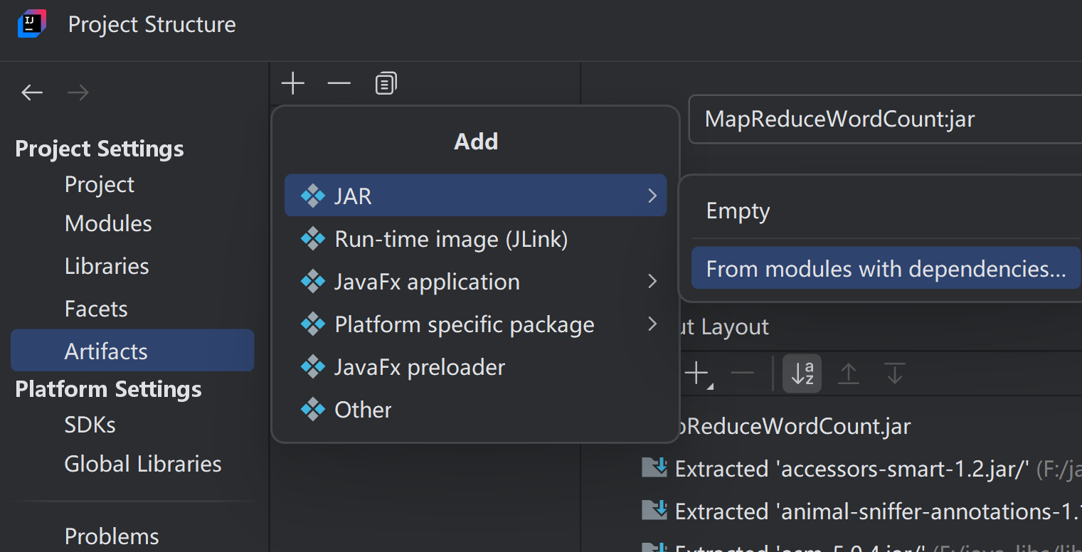
Task: Open Facets settings page
Action: pyautogui.click(x=96, y=309)
